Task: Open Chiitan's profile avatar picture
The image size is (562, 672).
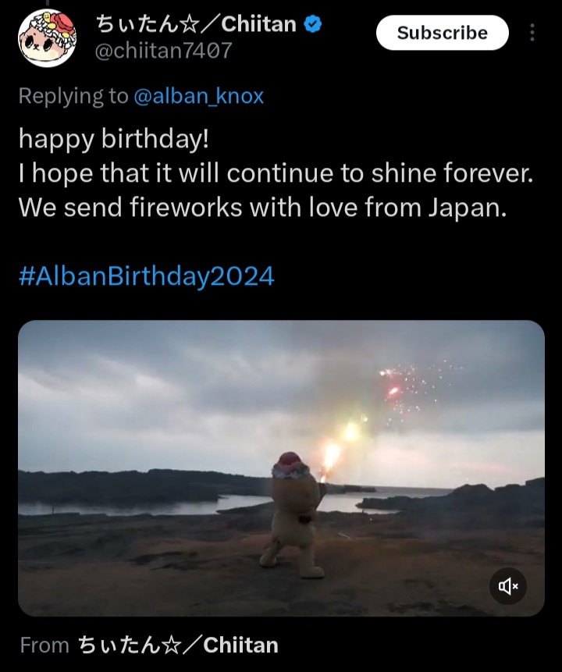Action: [48, 37]
